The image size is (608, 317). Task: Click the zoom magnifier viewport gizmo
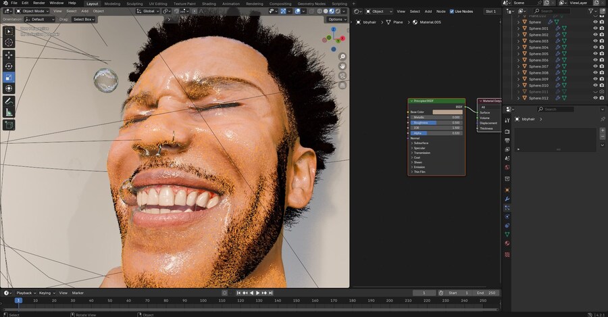click(343, 57)
